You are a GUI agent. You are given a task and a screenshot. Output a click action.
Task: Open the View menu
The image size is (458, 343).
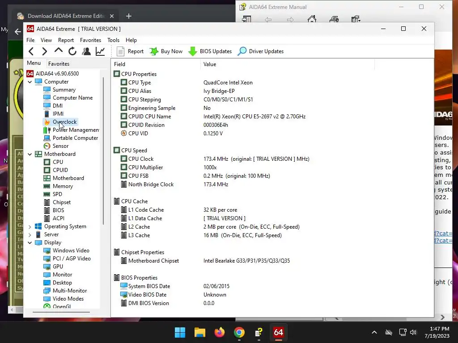(46, 40)
